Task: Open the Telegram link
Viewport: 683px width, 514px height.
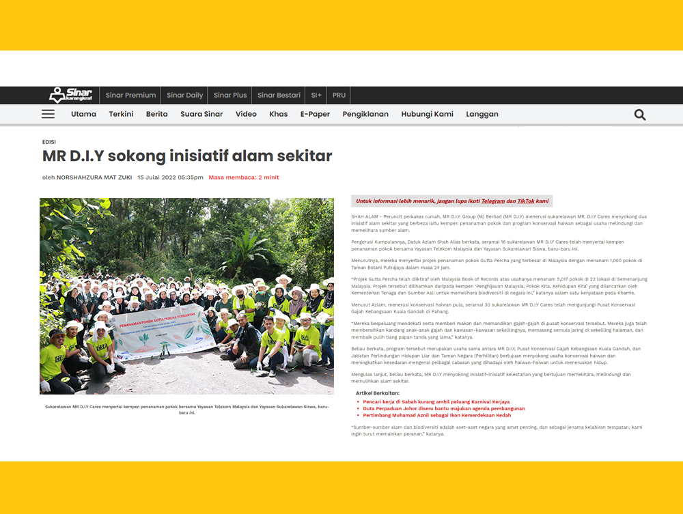Action: tap(493, 201)
